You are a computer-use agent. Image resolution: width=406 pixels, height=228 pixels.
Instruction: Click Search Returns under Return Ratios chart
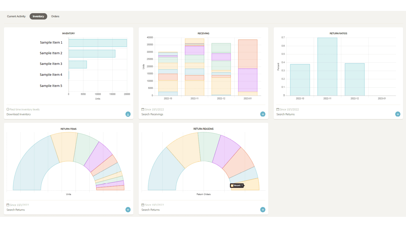pos(285,114)
